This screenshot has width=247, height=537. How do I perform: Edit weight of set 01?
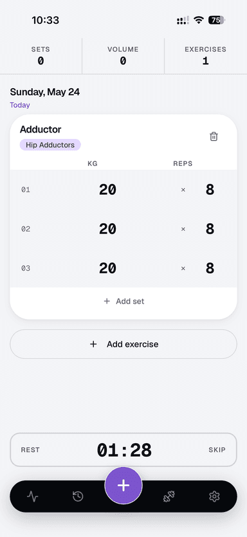(x=107, y=189)
